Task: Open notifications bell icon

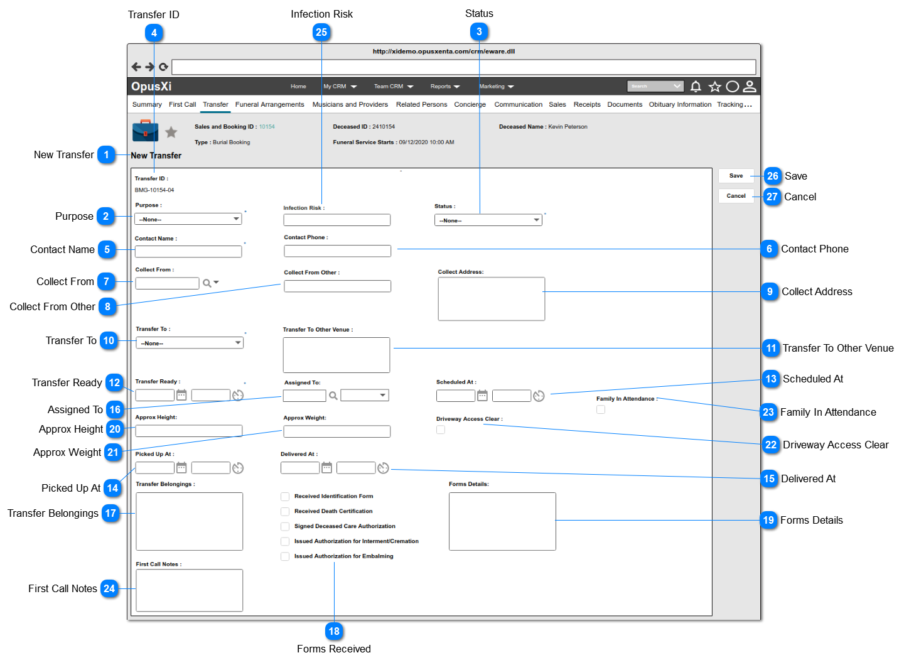Action: (696, 86)
